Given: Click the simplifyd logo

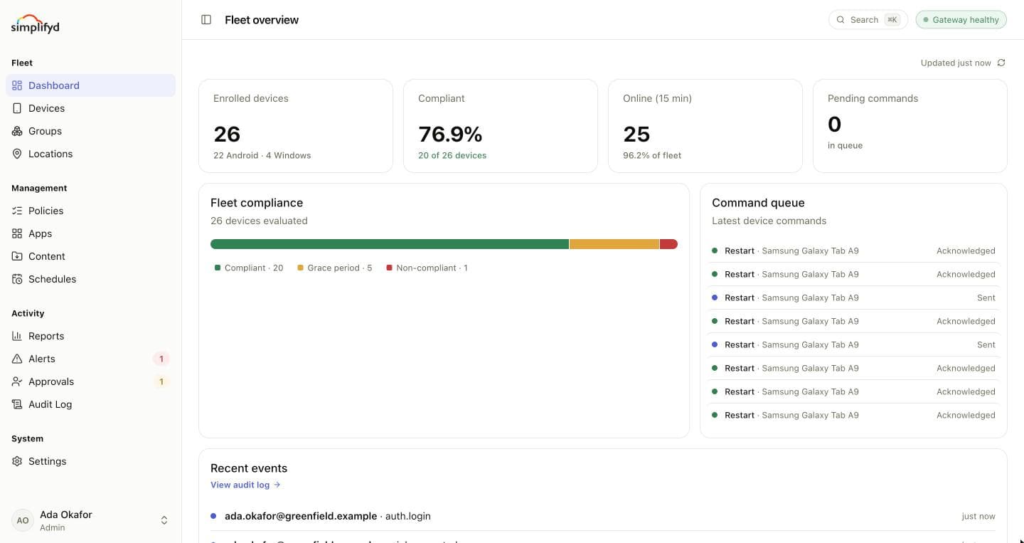Looking at the screenshot, I should click(36, 23).
